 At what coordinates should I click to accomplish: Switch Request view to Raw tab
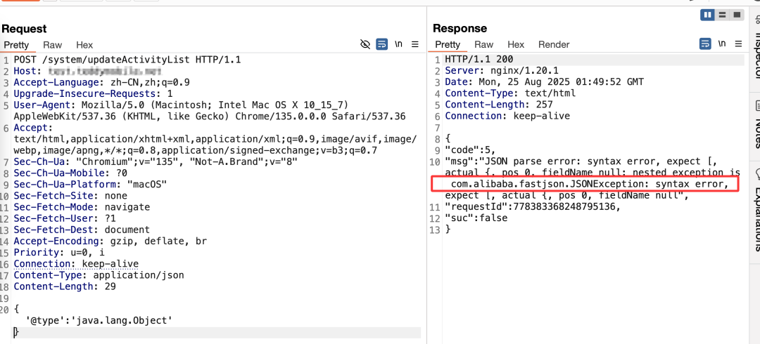[x=52, y=45]
